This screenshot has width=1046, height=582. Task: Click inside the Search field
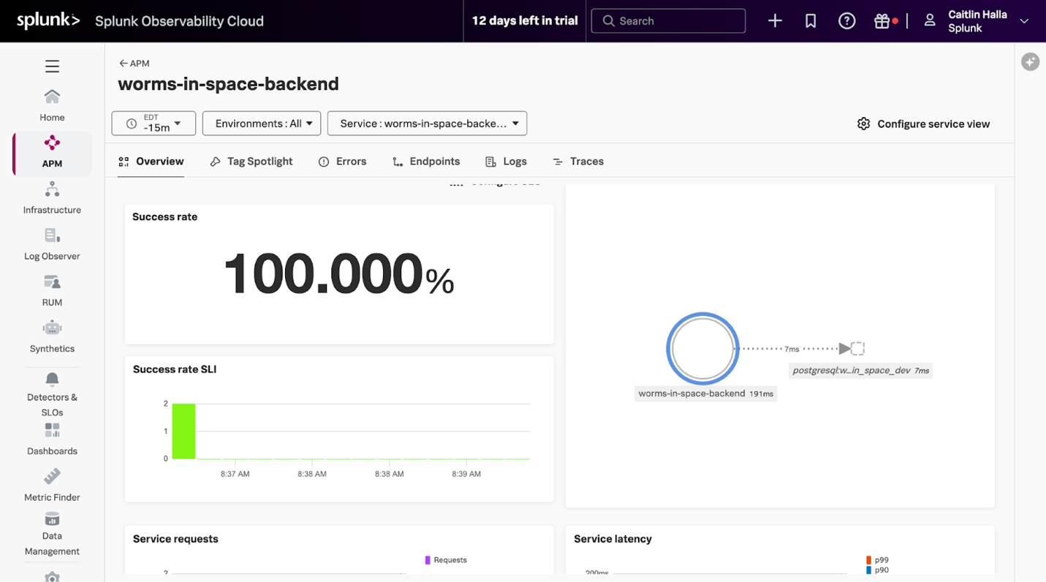[x=667, y=20]
